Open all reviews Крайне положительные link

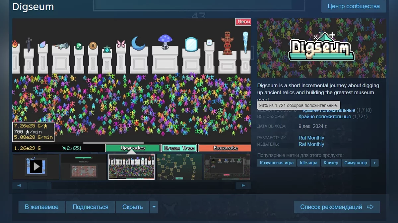(324, 117)
